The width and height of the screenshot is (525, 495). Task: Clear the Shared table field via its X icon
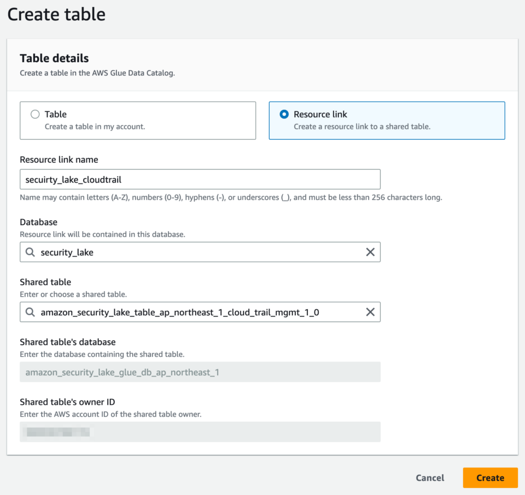370,312
